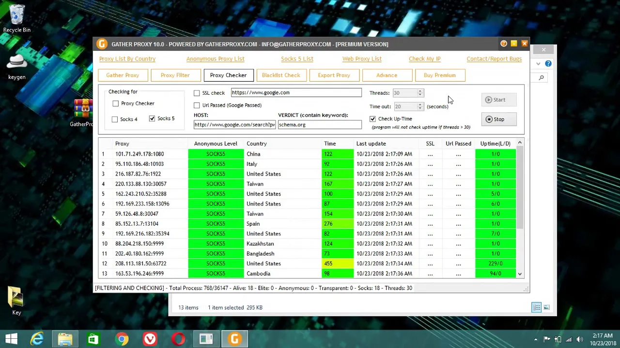Select the GatherProxy WinRAR archive desktop icon
Image resolution: width=620 pixels, height=348 pixels.
[x=82, y=113]
